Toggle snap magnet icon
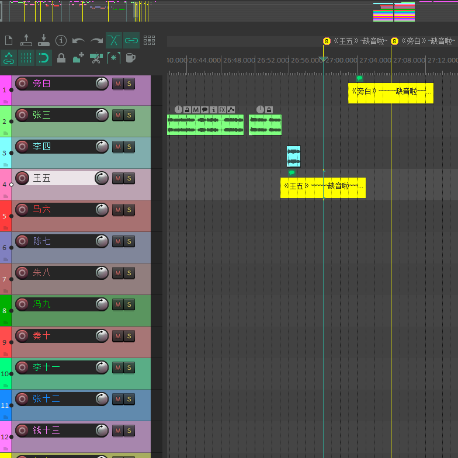 click(44, 58)
